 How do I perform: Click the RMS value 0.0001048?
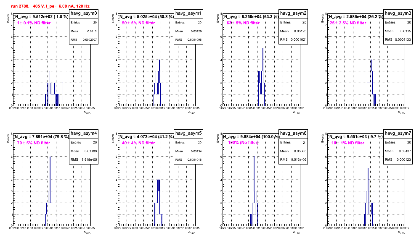tap(194, 160)
